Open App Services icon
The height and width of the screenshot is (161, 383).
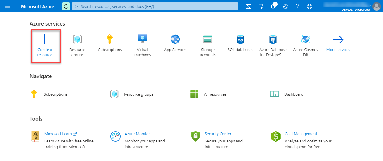point(175,39)
